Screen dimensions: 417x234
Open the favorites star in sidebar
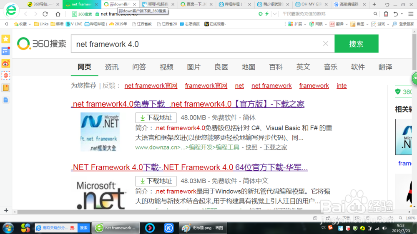click(5, 39)
